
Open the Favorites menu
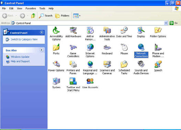(x=31, y=9)
